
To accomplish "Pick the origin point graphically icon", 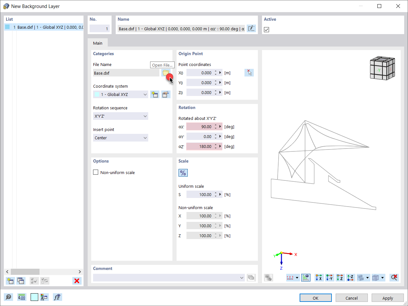I will 249,73.
